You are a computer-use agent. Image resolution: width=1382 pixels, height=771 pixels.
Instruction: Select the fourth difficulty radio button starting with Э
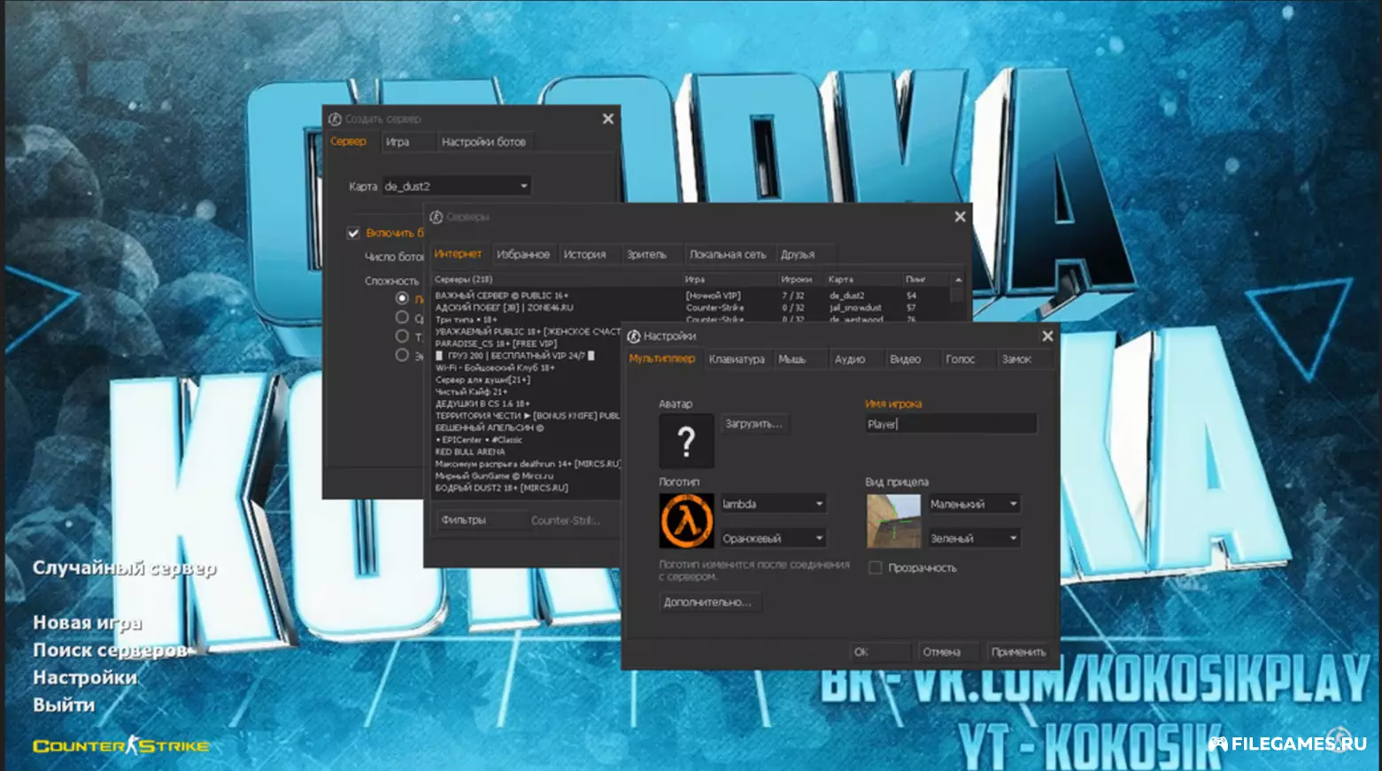click(402, 355)
